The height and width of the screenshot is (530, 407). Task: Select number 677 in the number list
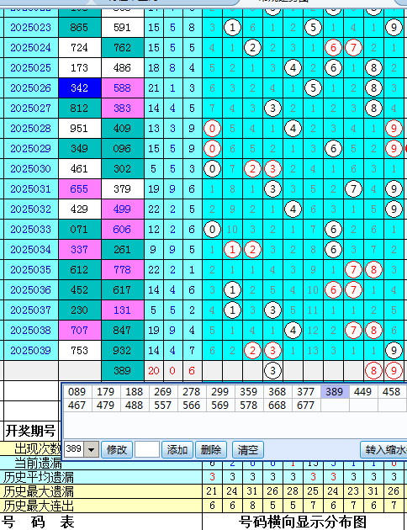pos(306,405)
